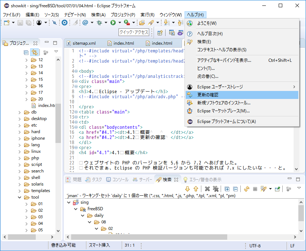Show next match with down arrow

point(187,189)
